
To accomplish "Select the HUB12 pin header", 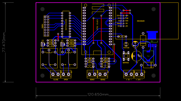I will pos(46,26).
